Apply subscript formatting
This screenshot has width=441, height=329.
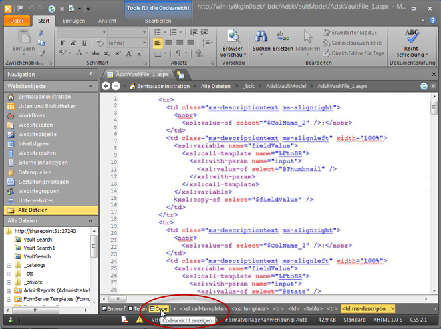[x=106, y=53]
